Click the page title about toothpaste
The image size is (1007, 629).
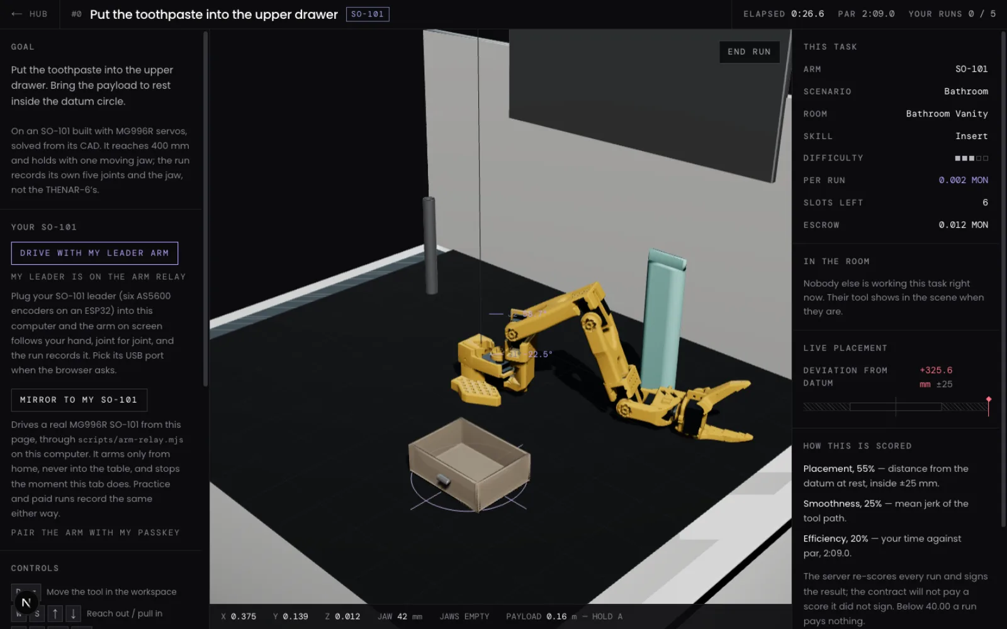pos(214,14)
